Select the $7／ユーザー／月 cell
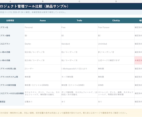 [x=116, y=52]
